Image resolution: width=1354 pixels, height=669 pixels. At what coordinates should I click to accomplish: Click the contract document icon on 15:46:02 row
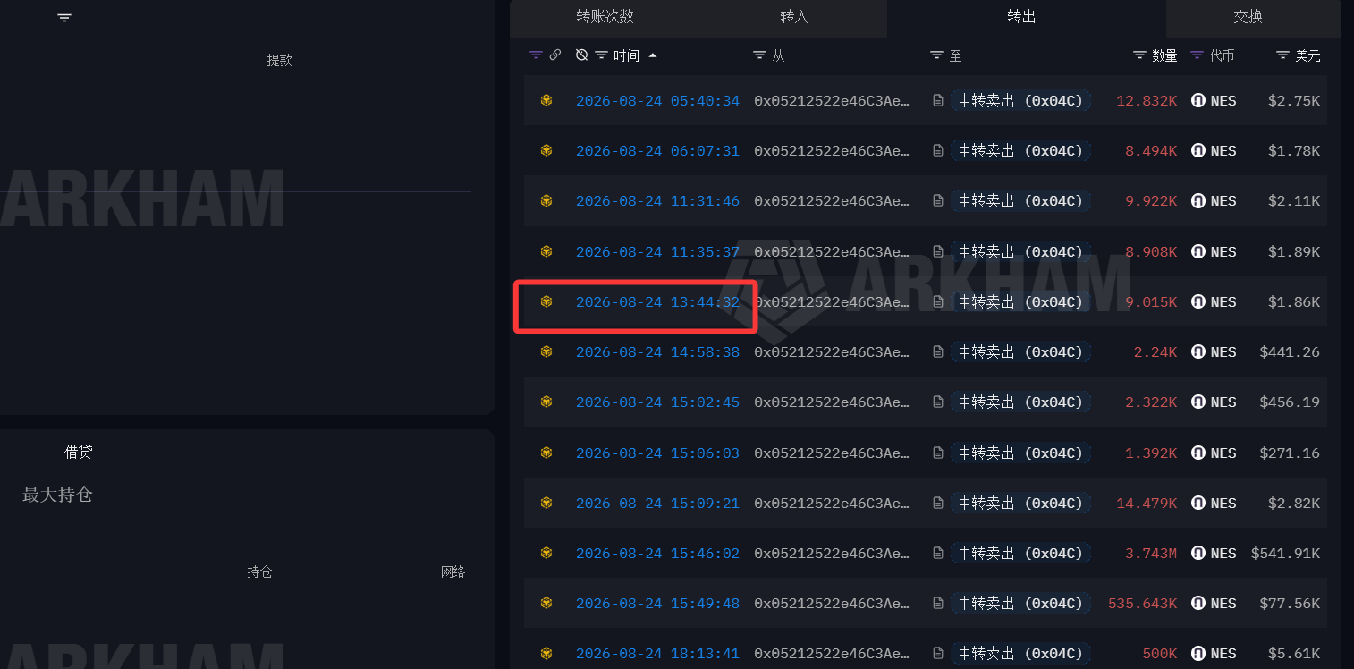pyautogui.click(x=938, y=554)
